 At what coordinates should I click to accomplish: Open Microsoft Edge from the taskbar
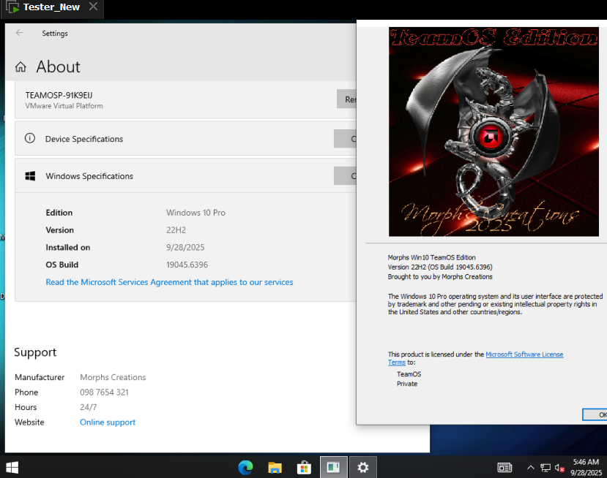click(245, 467)
